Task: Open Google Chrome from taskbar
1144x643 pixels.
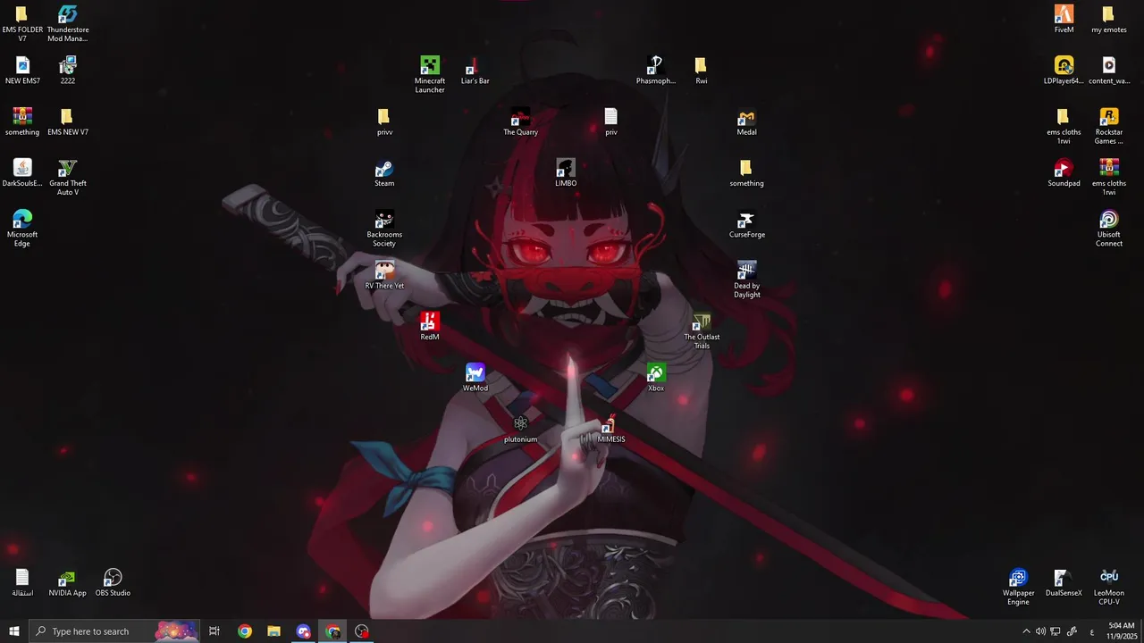Action: (x=244, y=631)
